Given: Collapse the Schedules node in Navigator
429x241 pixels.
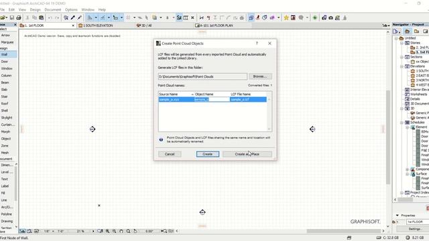Looking at the screenshot, I should [402, 123].
